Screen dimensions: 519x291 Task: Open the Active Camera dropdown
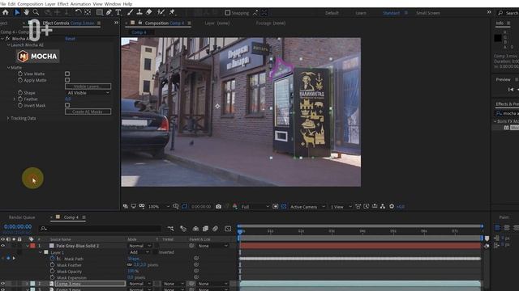307,207
